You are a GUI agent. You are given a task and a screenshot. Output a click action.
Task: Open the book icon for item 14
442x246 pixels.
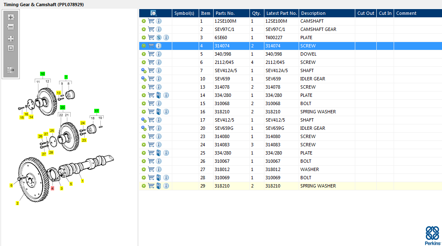(x=159, y=95)
